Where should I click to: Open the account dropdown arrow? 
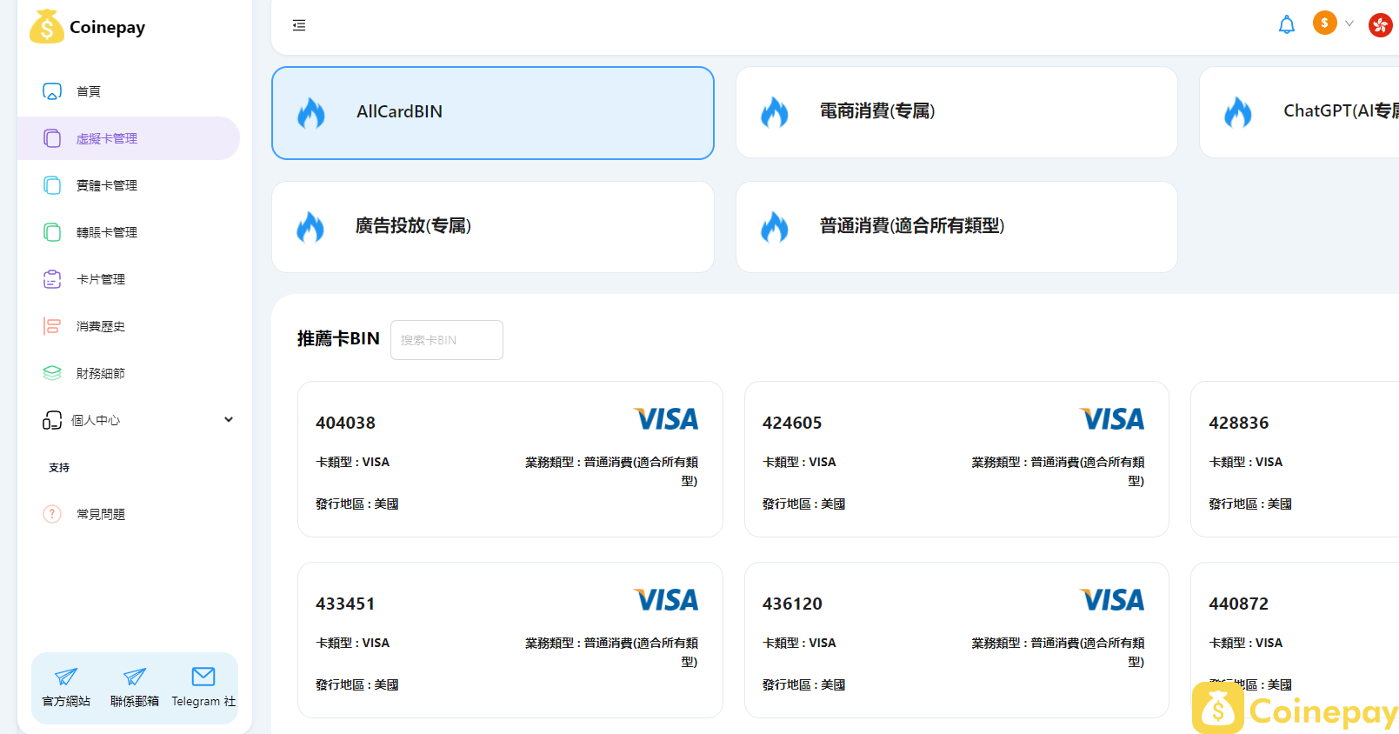click(1349, 23)
